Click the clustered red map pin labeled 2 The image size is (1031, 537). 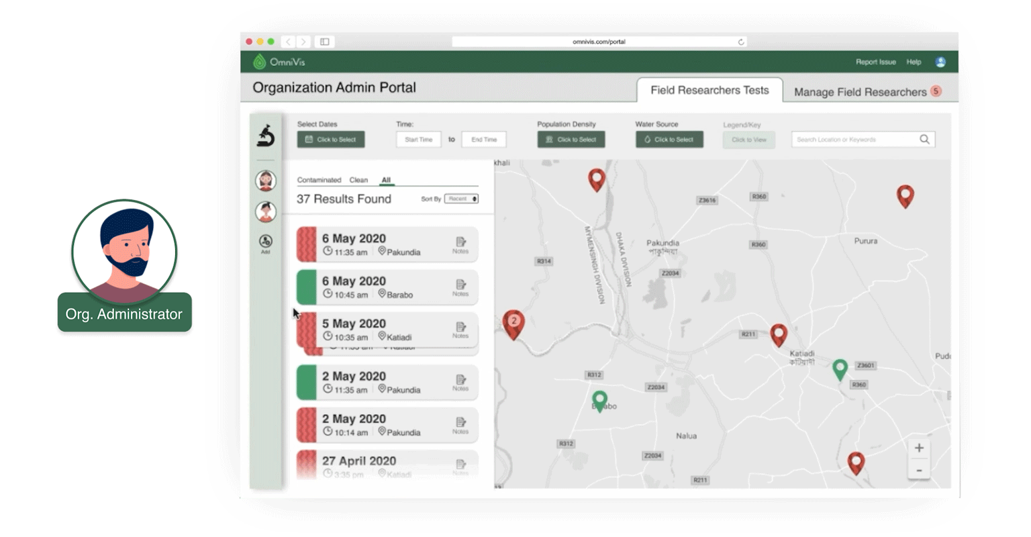(513, 324)
